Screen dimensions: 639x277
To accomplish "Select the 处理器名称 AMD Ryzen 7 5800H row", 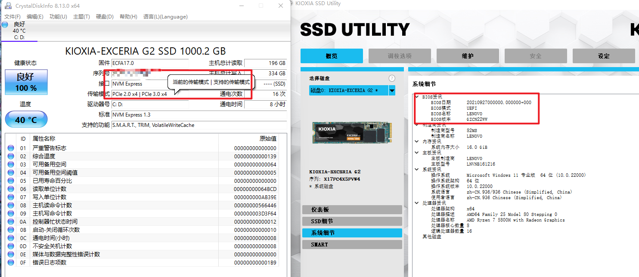I will pos(498,220).
